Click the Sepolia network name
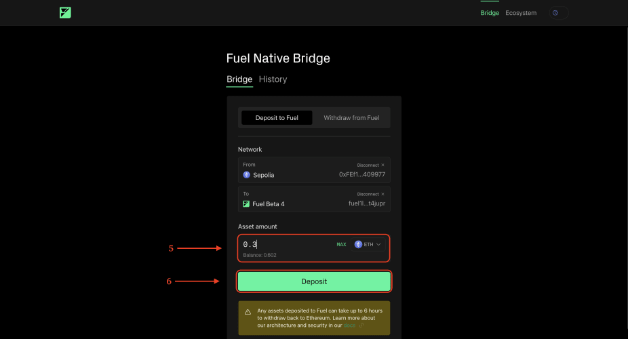The width and height of the screenshot is (628, 339). coord(264,175)
